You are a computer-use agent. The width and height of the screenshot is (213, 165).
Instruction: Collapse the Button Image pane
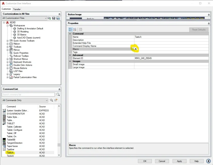coord(209,15)
